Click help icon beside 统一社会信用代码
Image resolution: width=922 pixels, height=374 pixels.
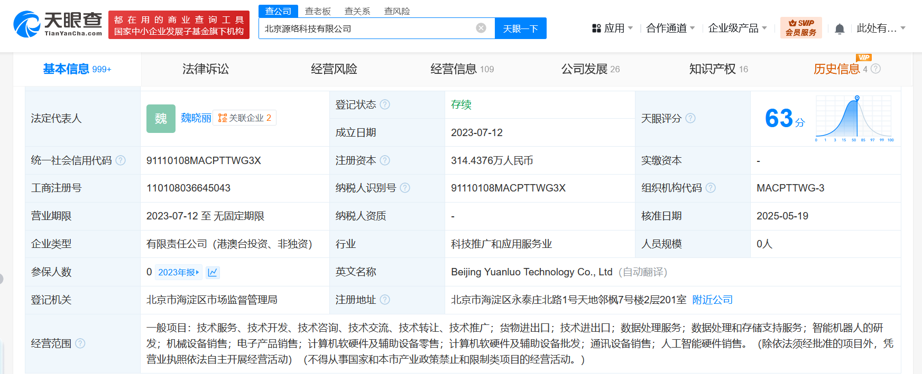(x=121, y=160)
